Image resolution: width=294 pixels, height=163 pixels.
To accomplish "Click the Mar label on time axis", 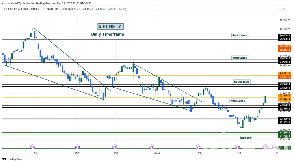I will (239, 152).
